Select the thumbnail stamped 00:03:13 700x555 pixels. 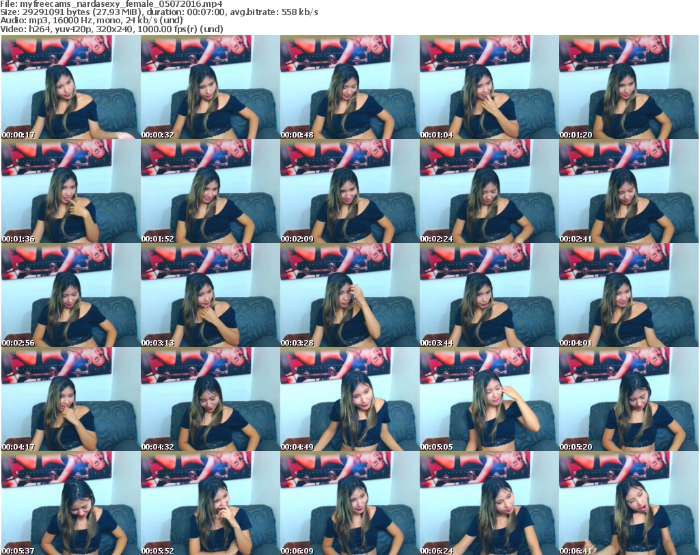[x=211, y=296]
